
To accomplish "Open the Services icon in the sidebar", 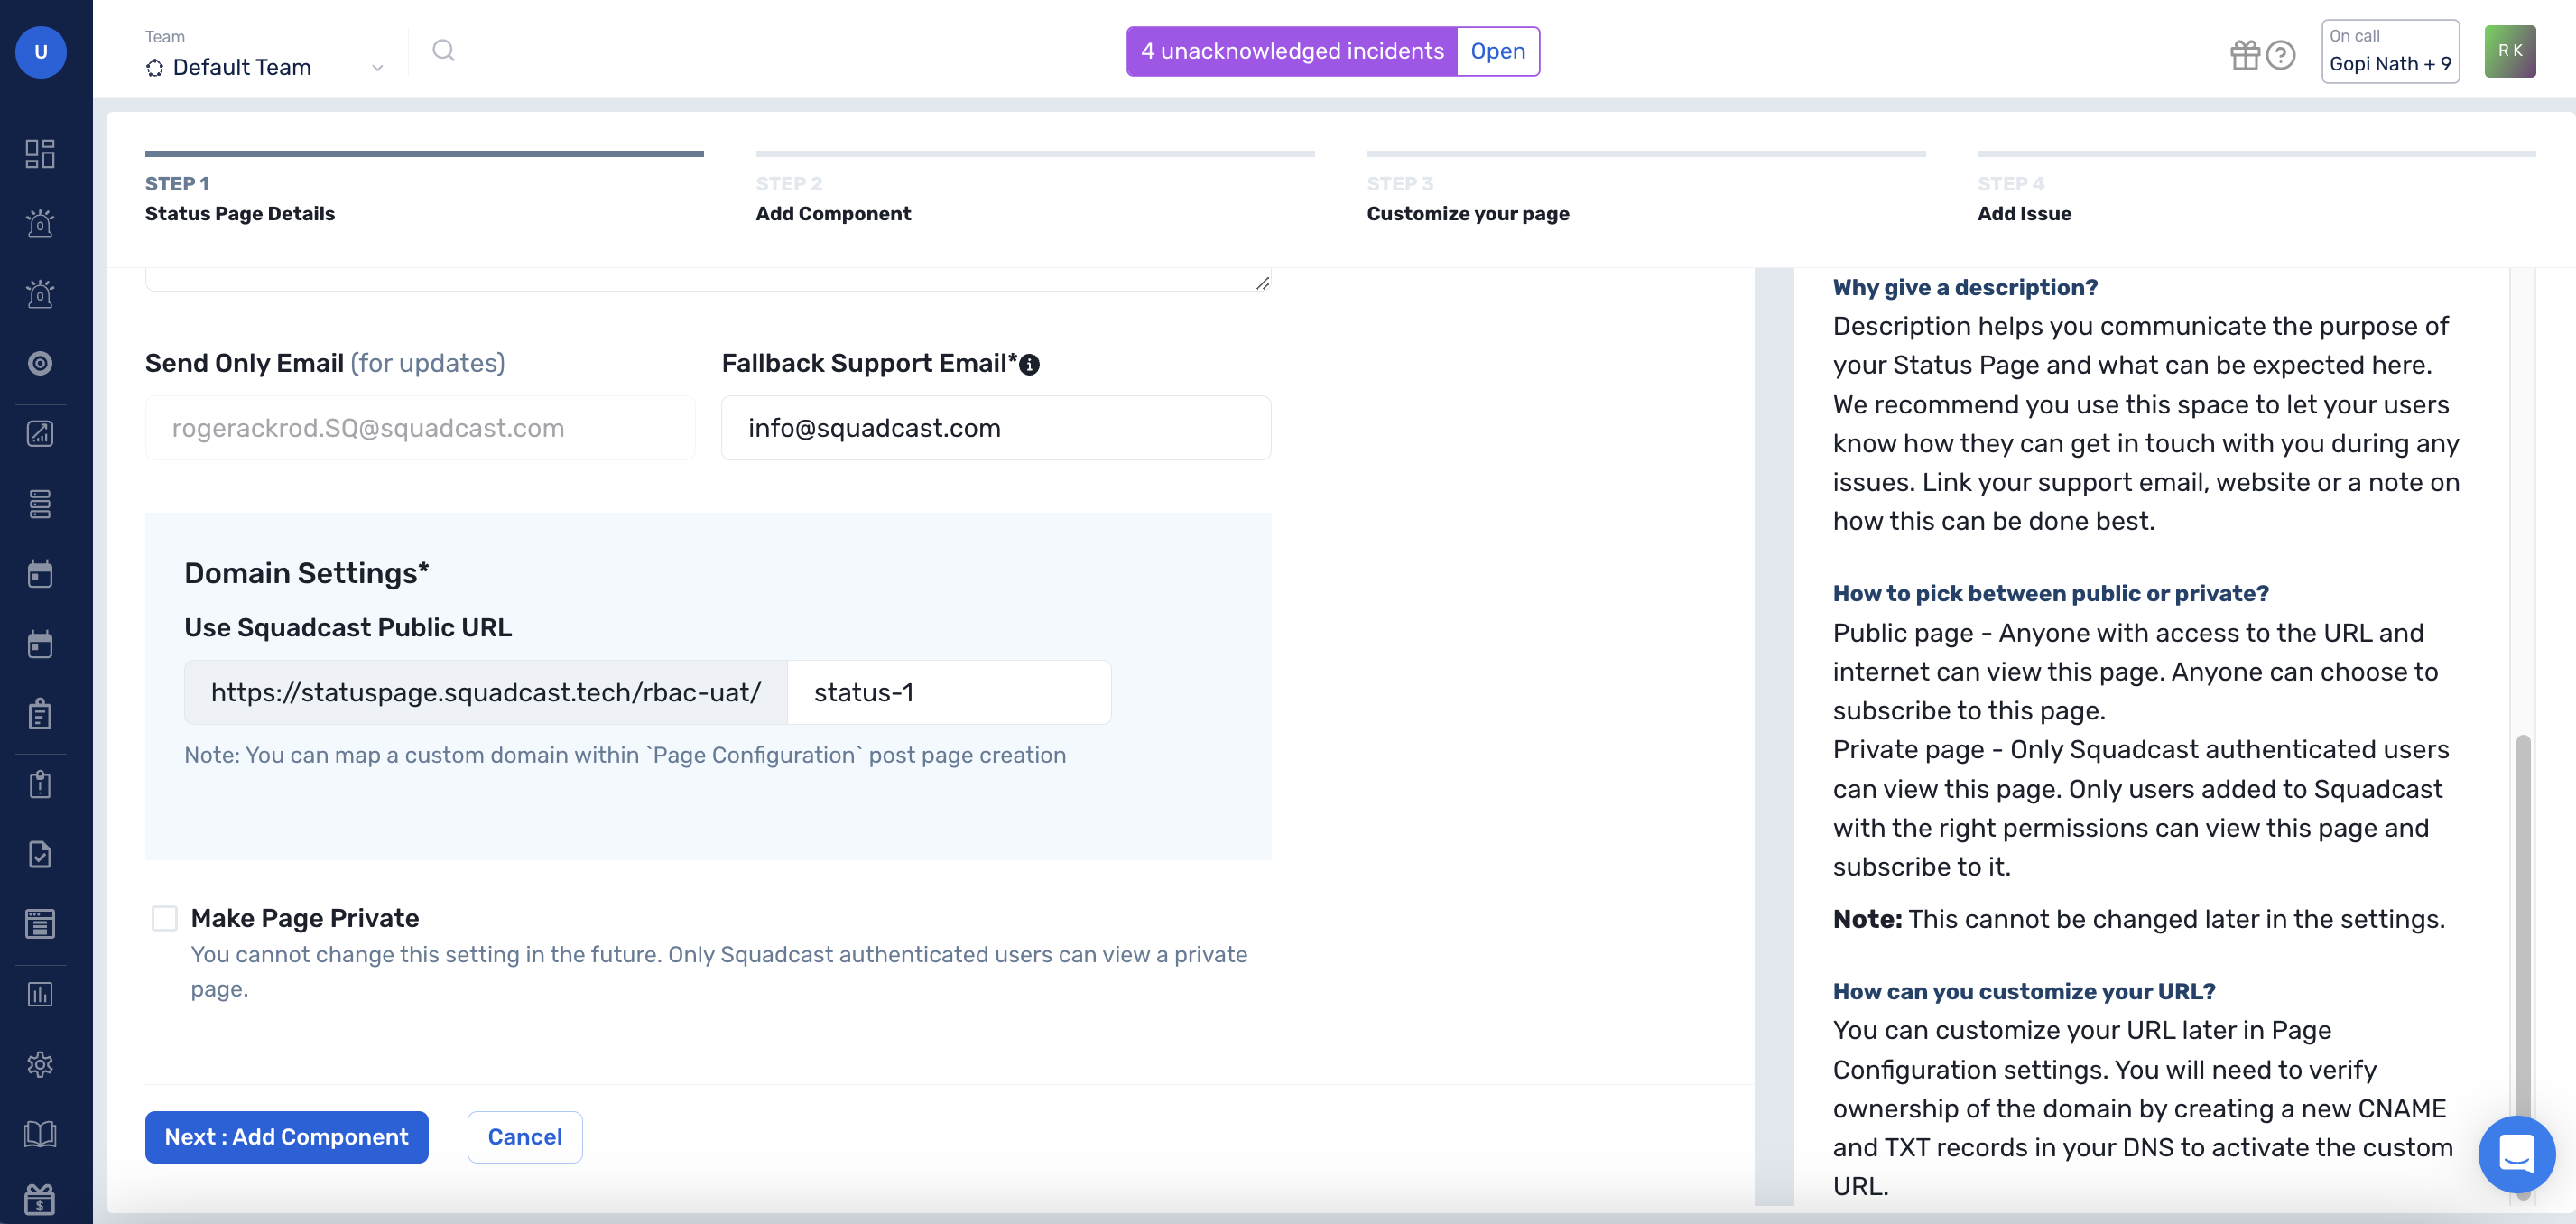I will click(x=40, y=504).
